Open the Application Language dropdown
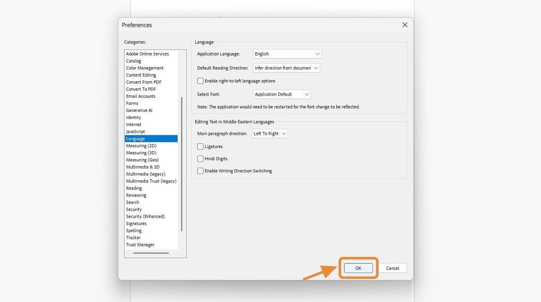This screenshot has width=541, height=302. click(x=287, y=54)
